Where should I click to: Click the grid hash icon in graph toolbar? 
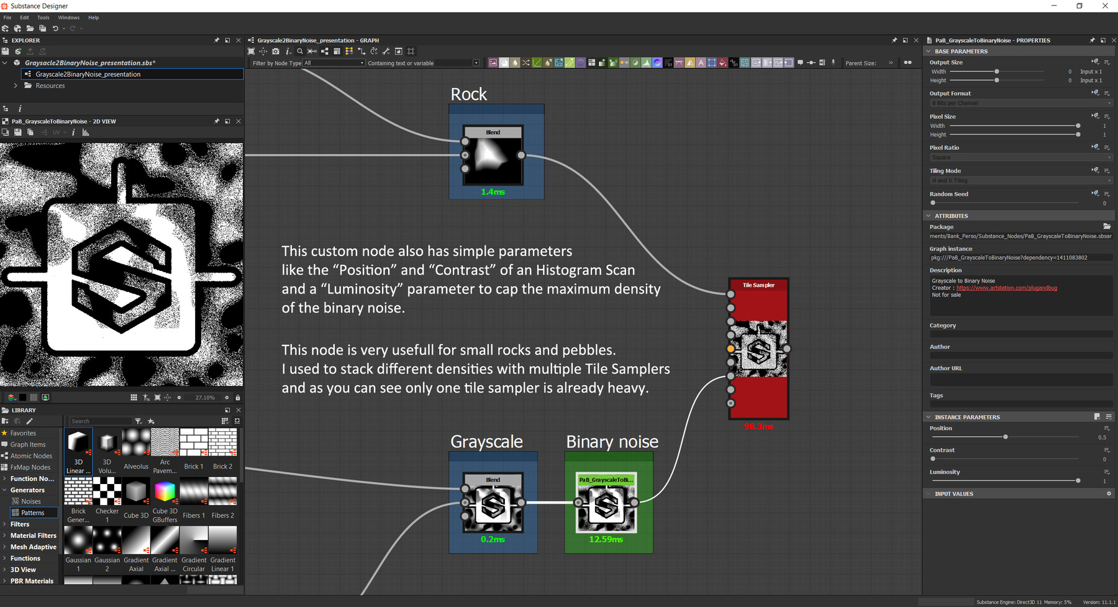(411, 52)
